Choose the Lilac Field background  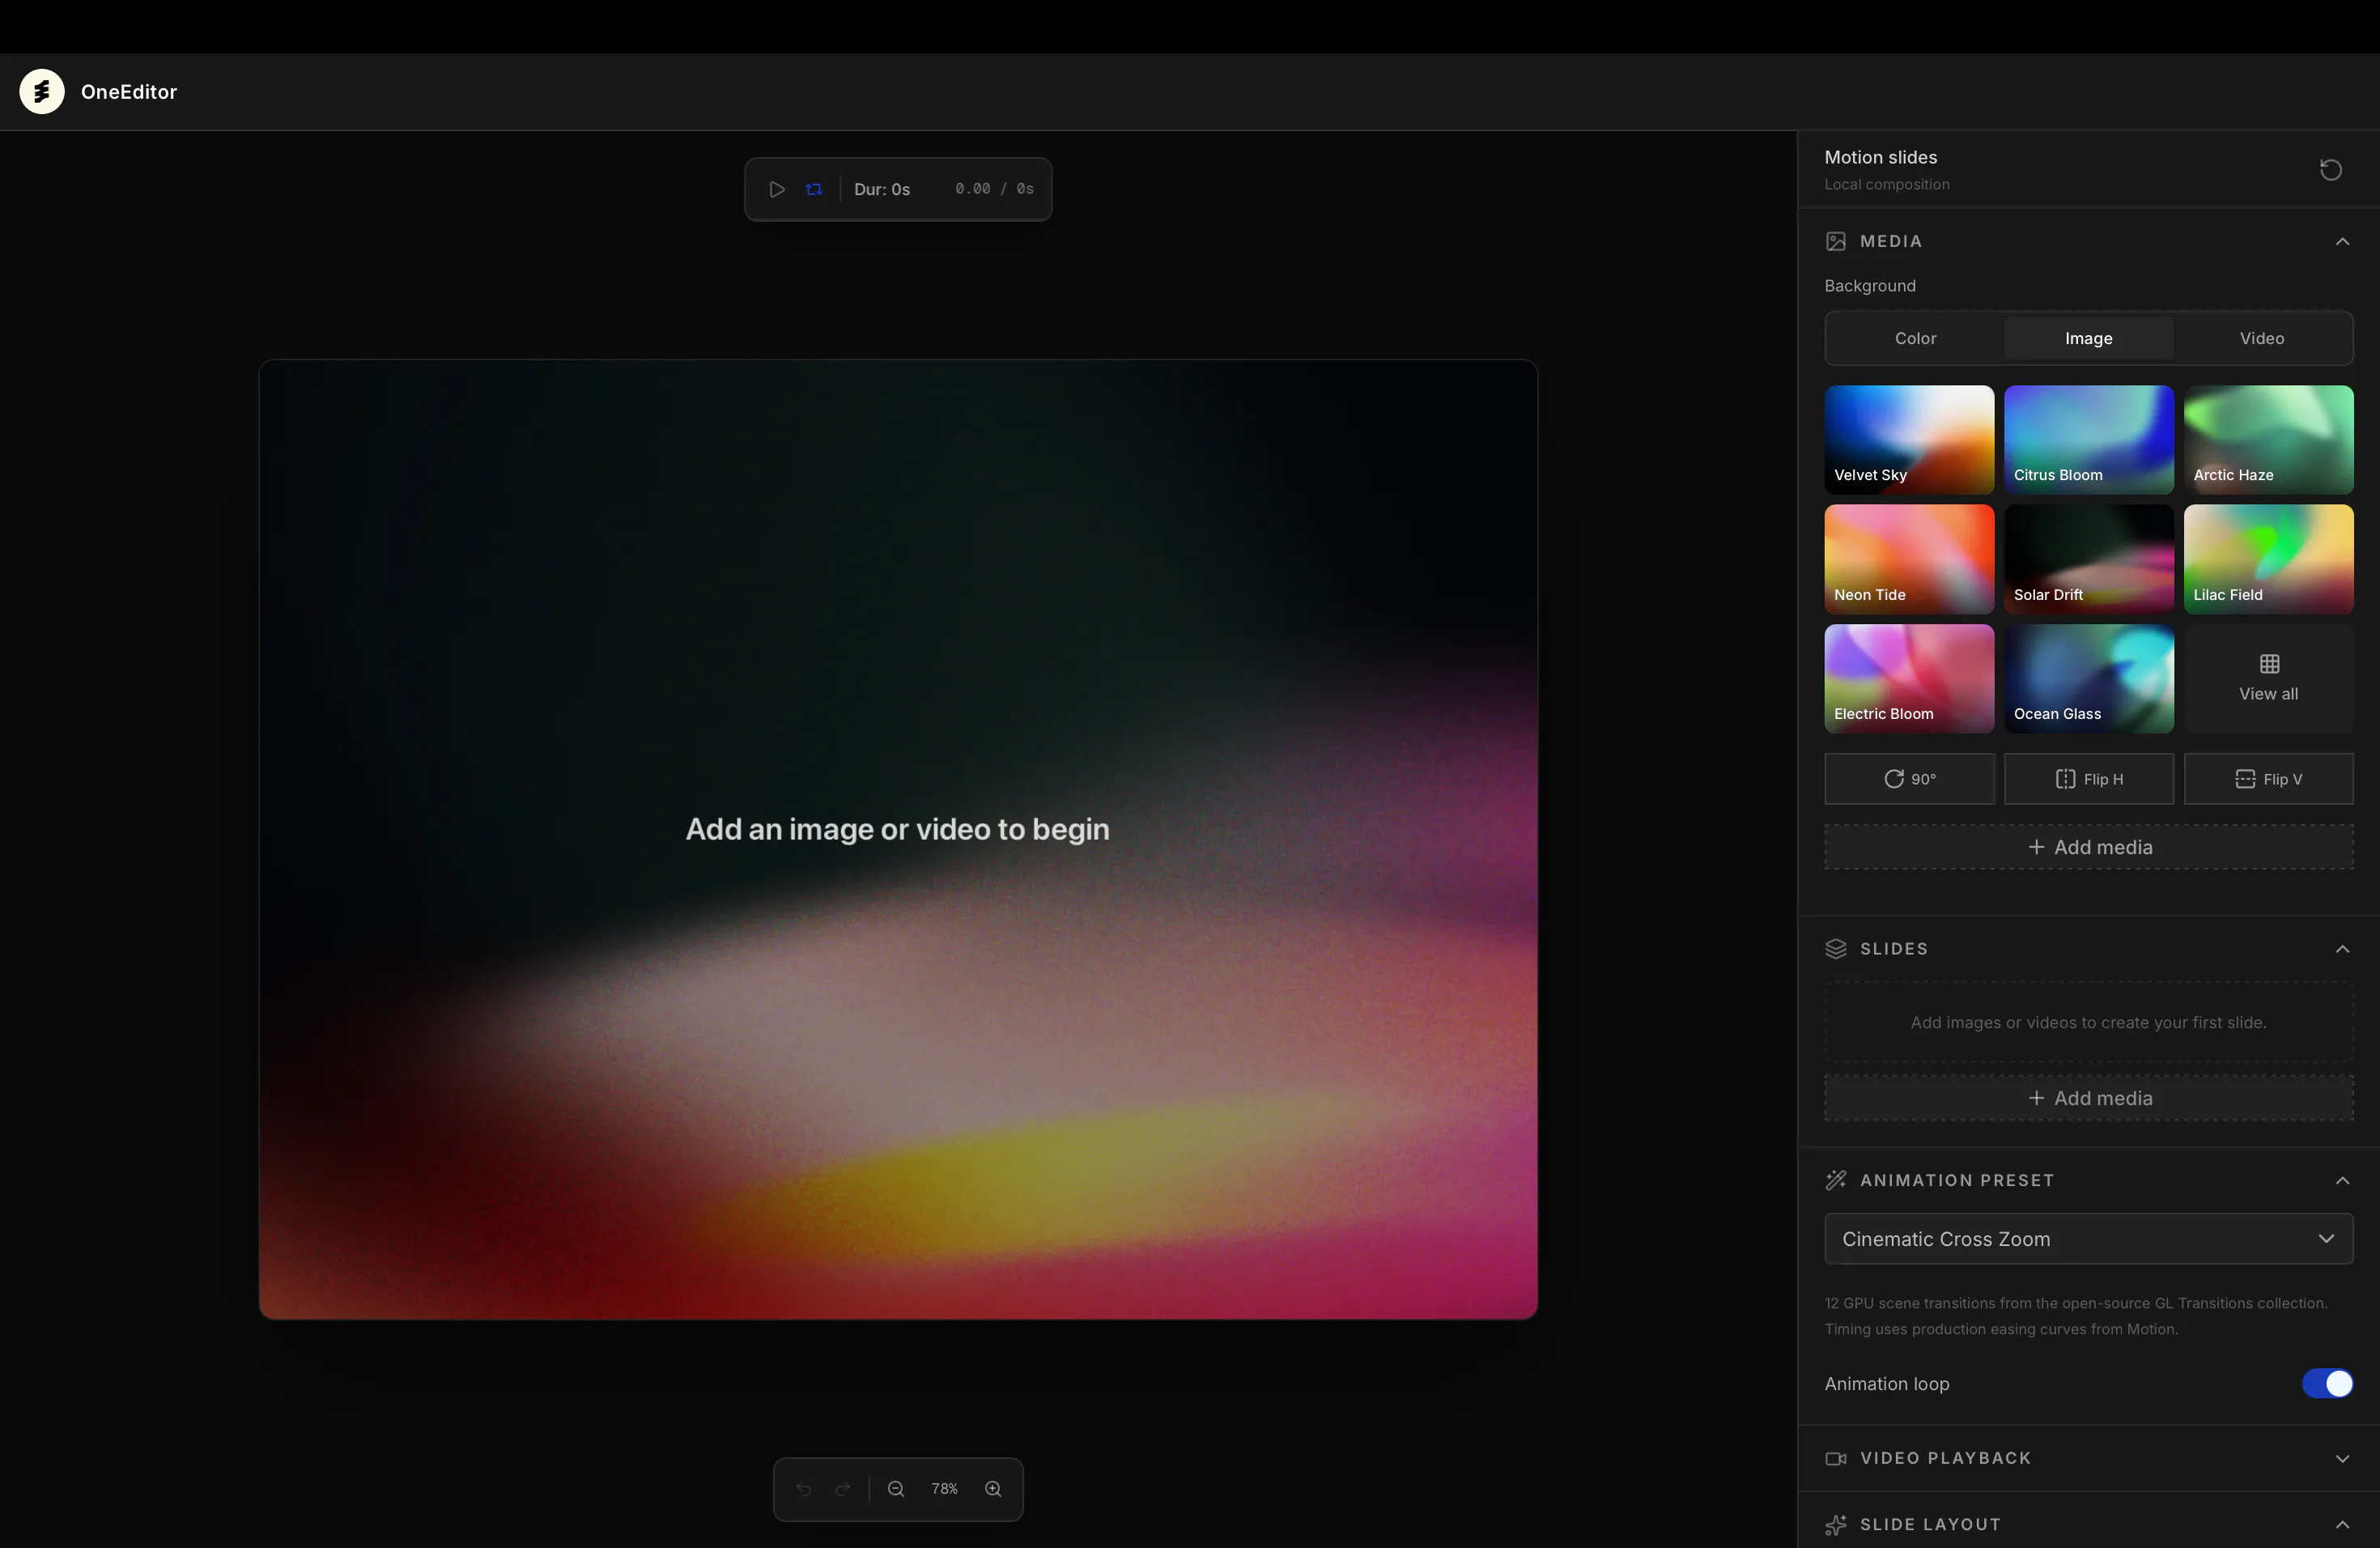2268,559
